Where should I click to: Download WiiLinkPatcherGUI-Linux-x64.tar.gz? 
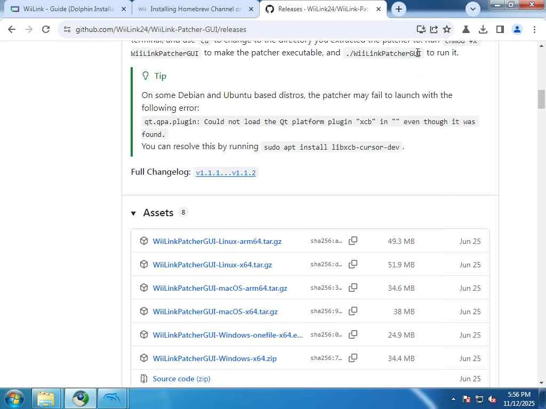[x=212, y=265]
